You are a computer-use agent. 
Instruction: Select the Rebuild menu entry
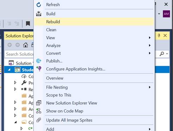pyautogui.click(x=94, y=22)
